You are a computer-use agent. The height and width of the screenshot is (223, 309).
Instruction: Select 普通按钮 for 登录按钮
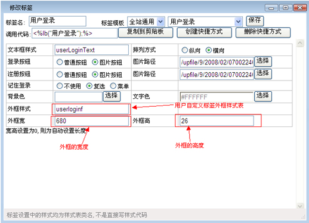pos(60,62)
